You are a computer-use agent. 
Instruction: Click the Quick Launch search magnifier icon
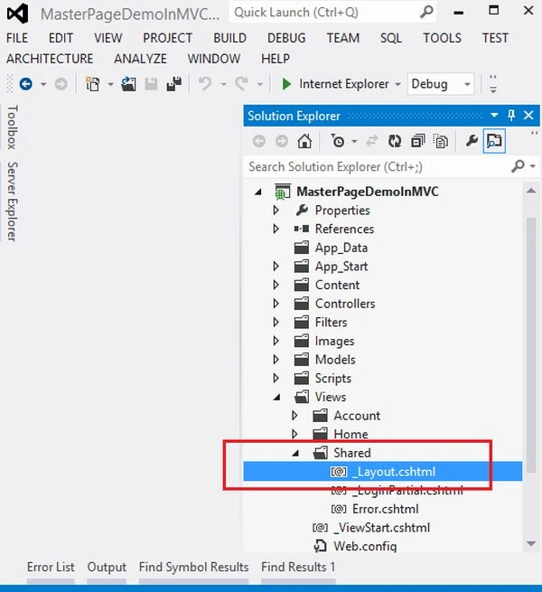point(426,12)
